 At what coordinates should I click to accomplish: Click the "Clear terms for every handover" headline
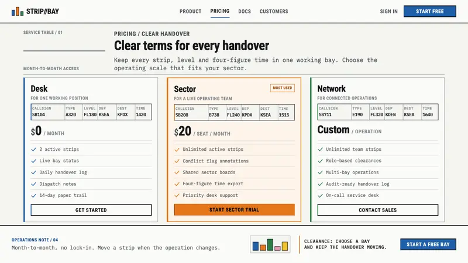point(191,46)
